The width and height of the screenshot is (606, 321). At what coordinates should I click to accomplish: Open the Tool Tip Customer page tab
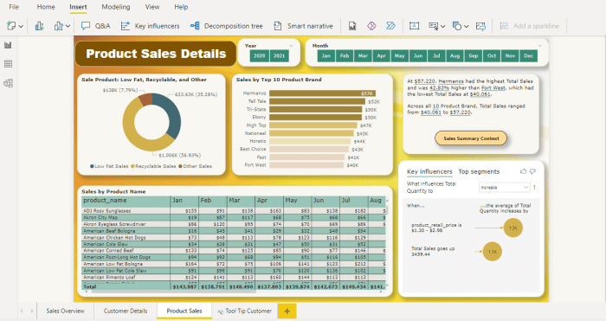pyautogui.click(x=245, y=311)
